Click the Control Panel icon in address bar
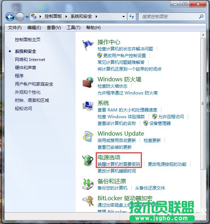 pyautogui.click(x=34, y=16)
